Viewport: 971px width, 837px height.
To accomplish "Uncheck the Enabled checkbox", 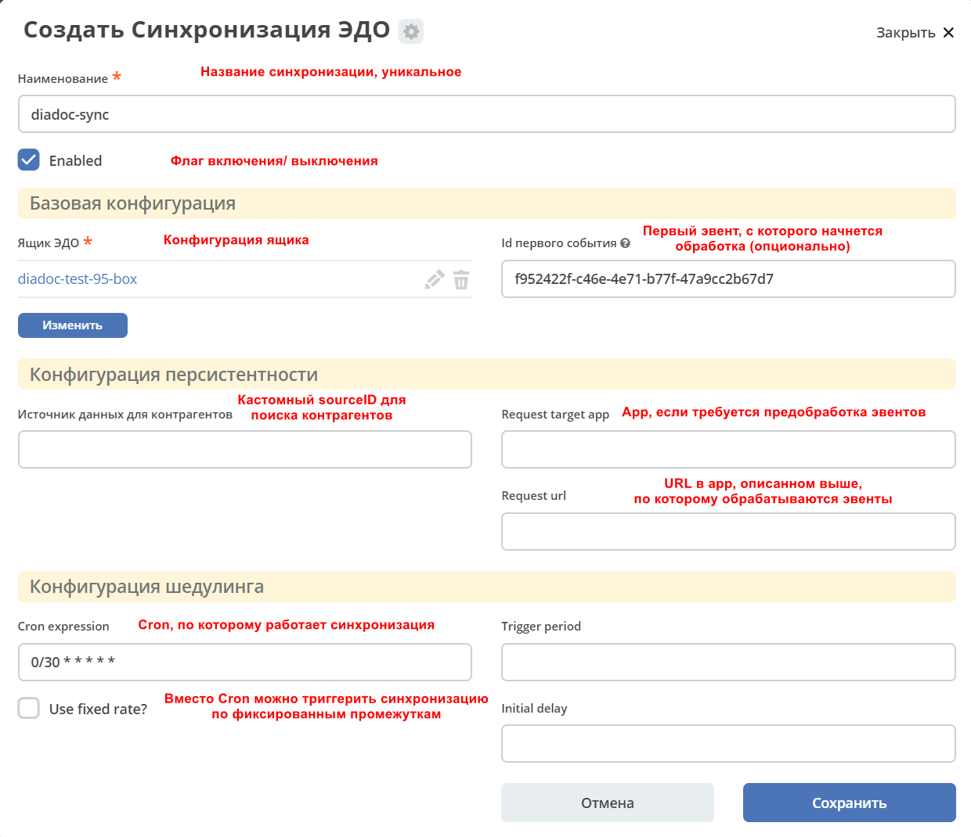I will [29, 160].
